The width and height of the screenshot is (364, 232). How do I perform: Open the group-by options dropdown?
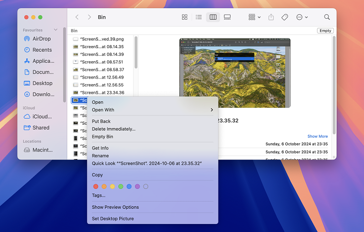254,17
